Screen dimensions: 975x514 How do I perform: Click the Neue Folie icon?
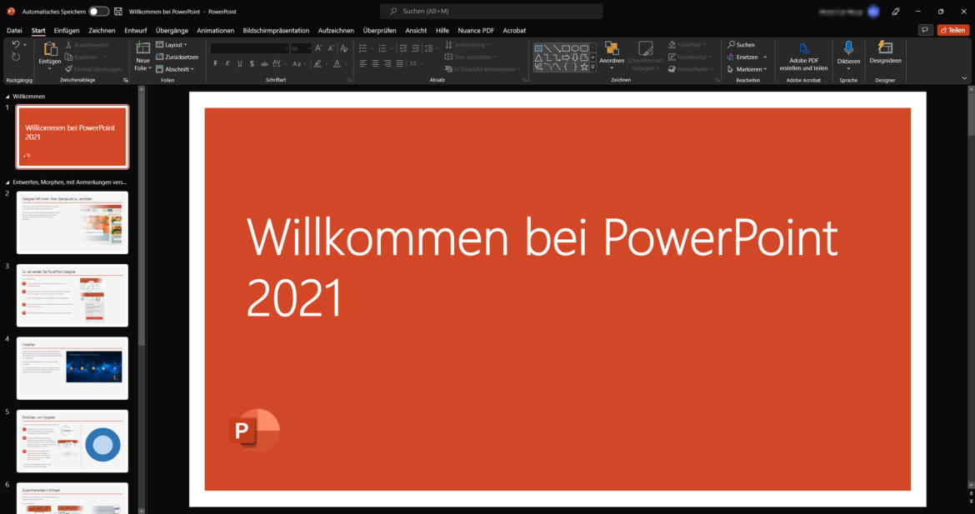tap(142, 48)
